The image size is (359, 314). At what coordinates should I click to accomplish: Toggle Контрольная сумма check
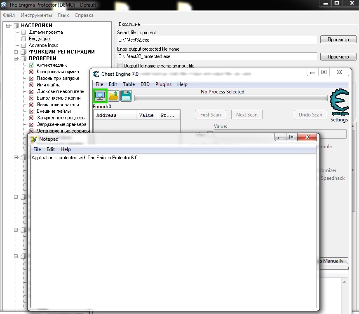point(32,72)
